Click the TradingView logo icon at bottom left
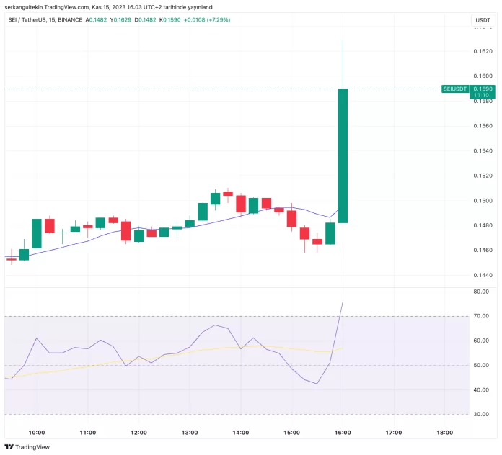Screen dimensions: 502x455 9,446
